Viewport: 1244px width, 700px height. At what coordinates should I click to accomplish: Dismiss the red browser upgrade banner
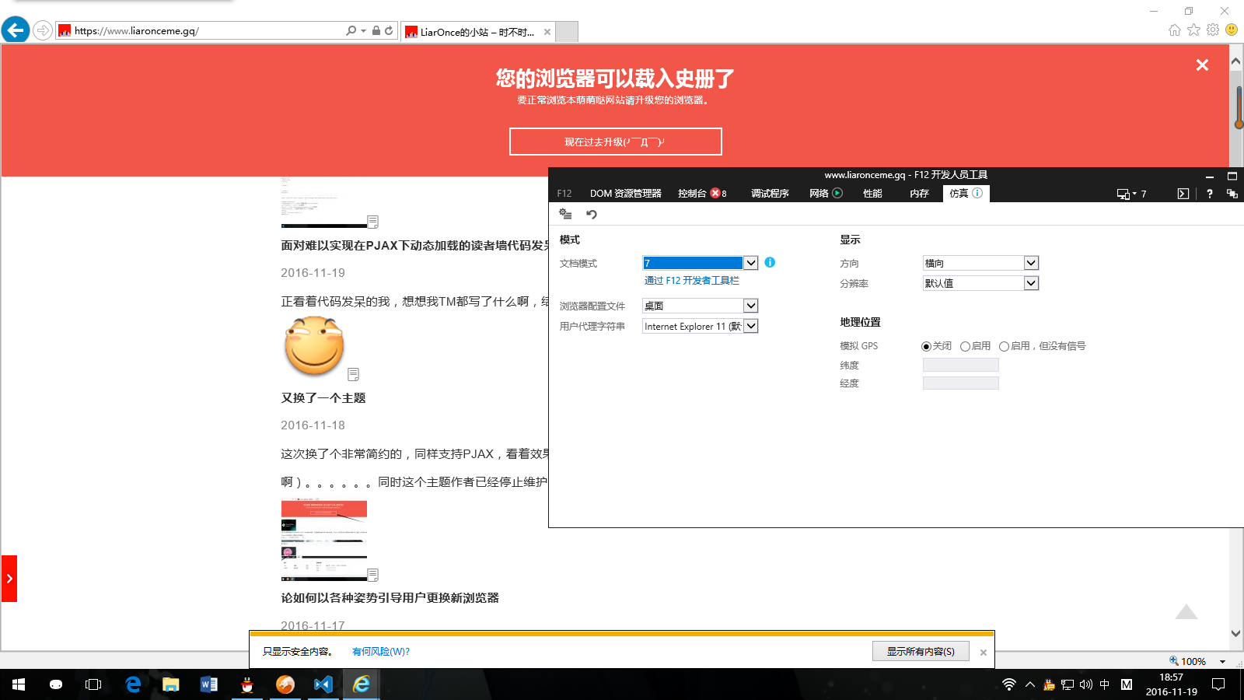(x=1202, y=65)
